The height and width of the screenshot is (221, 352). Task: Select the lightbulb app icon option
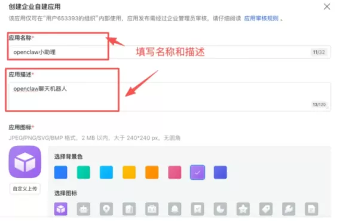106,209
